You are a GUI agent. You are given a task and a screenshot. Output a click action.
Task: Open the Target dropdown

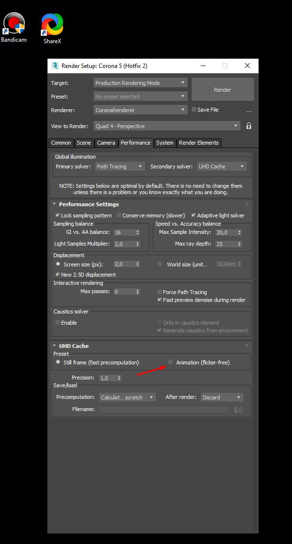141,83
